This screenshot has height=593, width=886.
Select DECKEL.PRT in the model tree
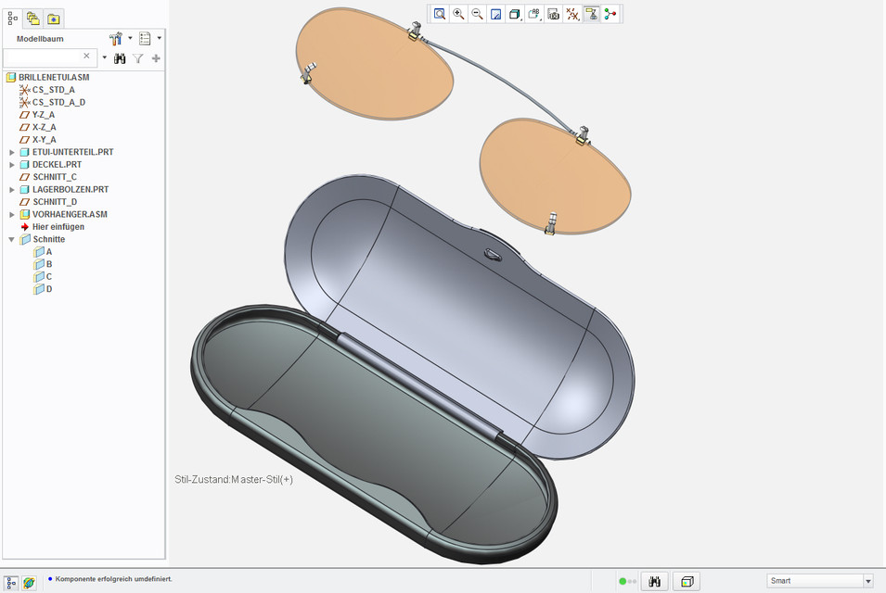[x=57, y=164]
